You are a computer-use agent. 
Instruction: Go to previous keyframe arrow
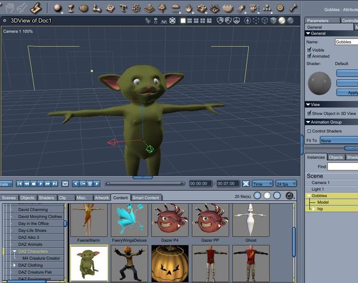click(x=76, y=184)
